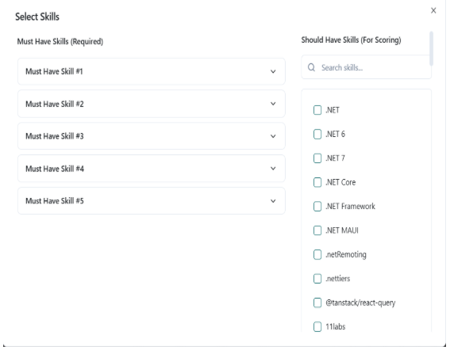Tick the .NET 7 checkbox
Viewport: 450px width, 350px height.
(317, 158)
